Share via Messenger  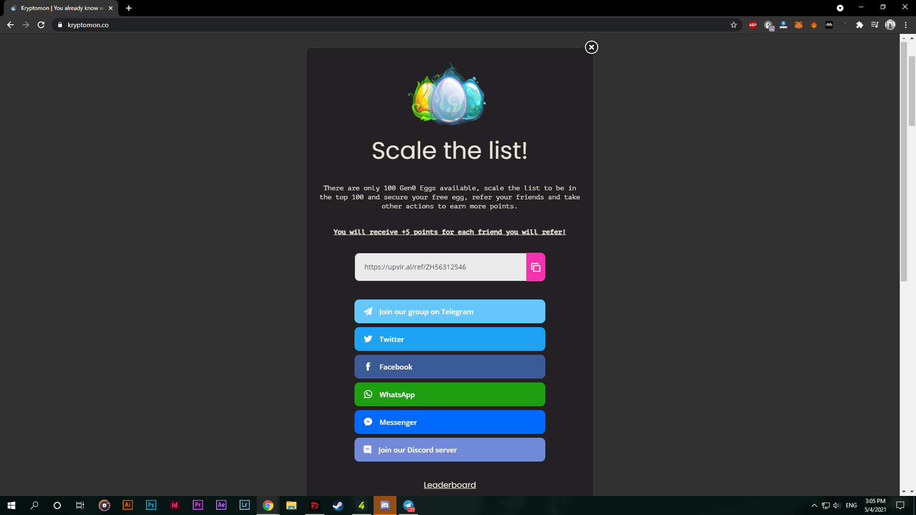click(449, 422)
